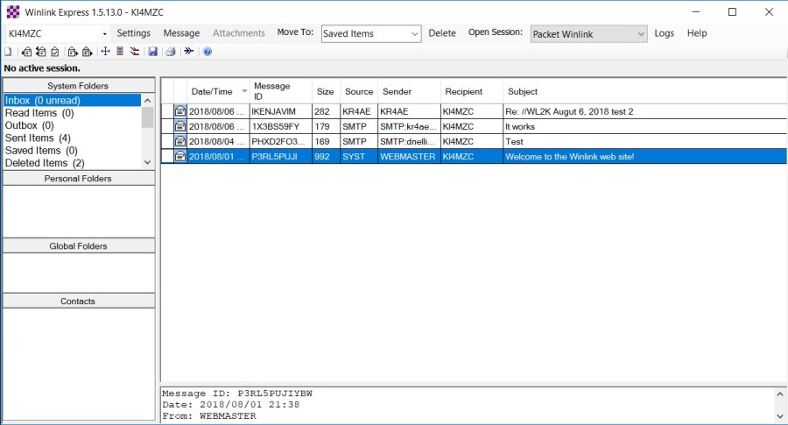The height and width of the screenshot is (425, 788).
Task: Click the New Message blank page icon
Action: pos(8,52)
